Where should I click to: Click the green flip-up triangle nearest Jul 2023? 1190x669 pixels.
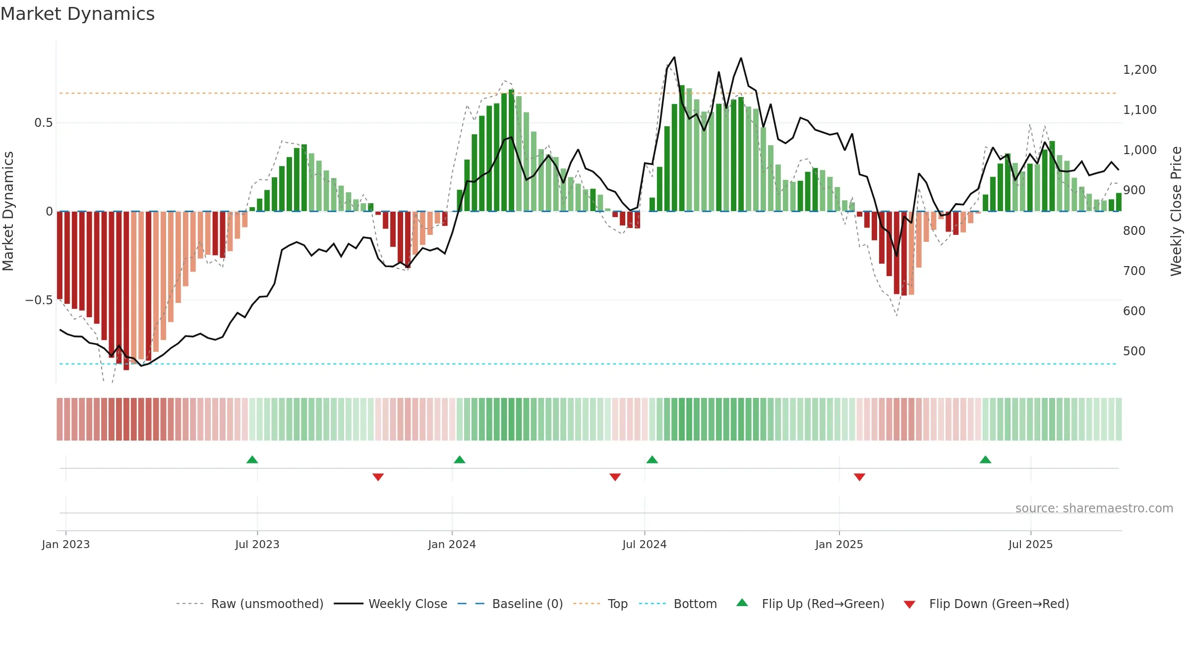(x=252, y=459)
